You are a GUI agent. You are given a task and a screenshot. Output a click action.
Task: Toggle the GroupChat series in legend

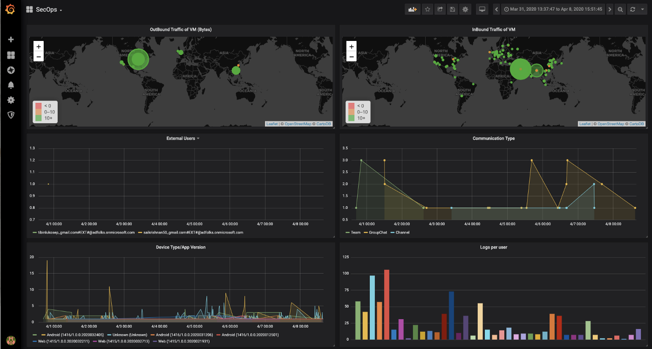[377, 232]
